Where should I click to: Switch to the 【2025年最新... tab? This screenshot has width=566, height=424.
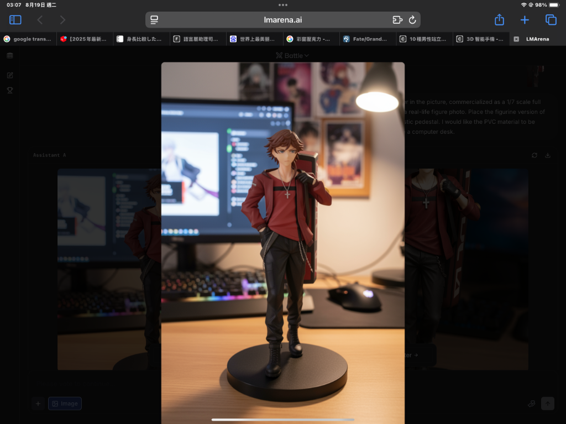(85, 39)
